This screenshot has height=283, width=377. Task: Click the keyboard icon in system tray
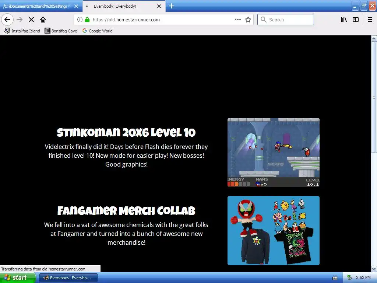[335, 278]
